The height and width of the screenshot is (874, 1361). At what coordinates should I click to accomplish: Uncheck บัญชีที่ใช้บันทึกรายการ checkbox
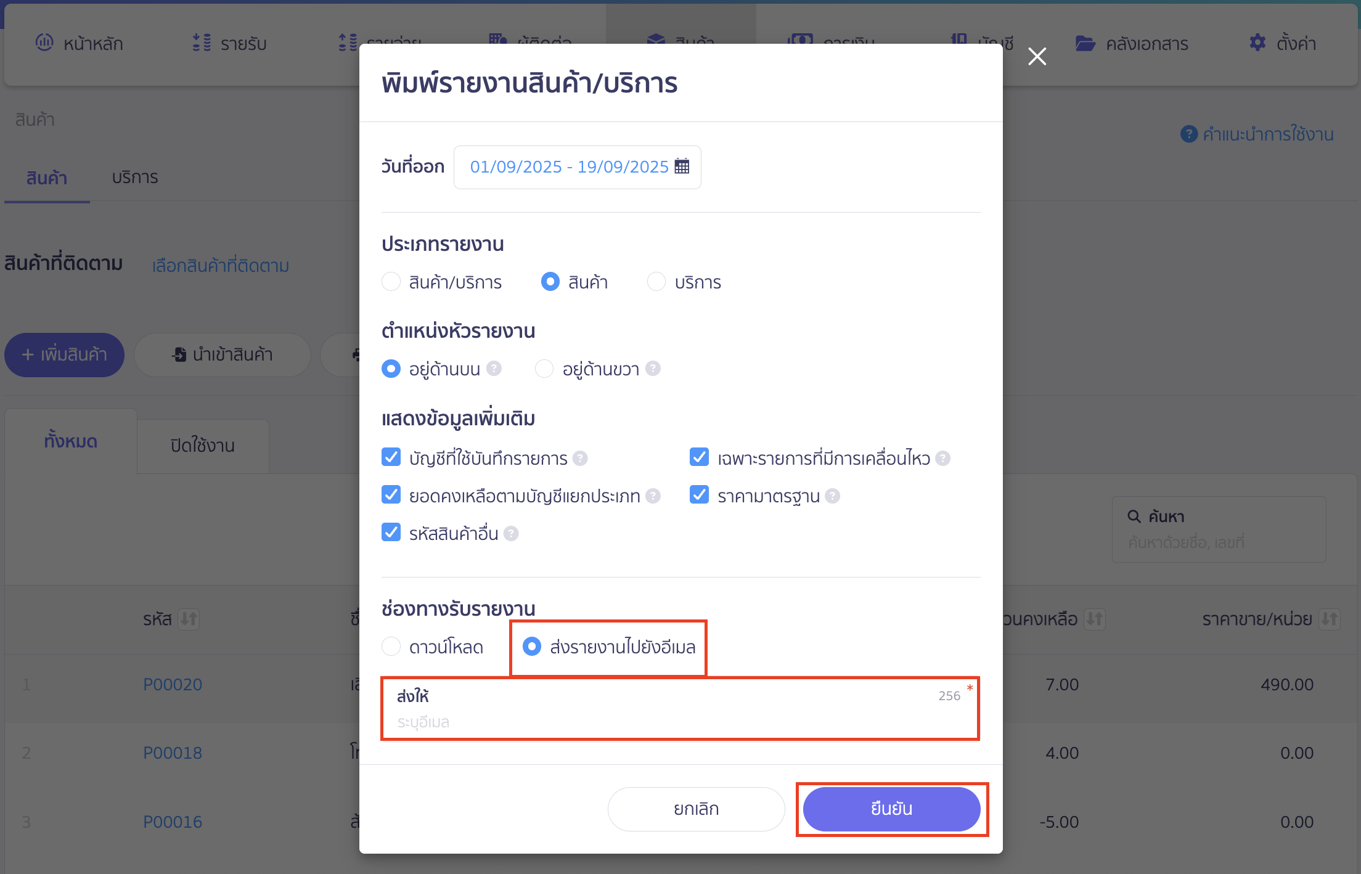tap(391, 457)
